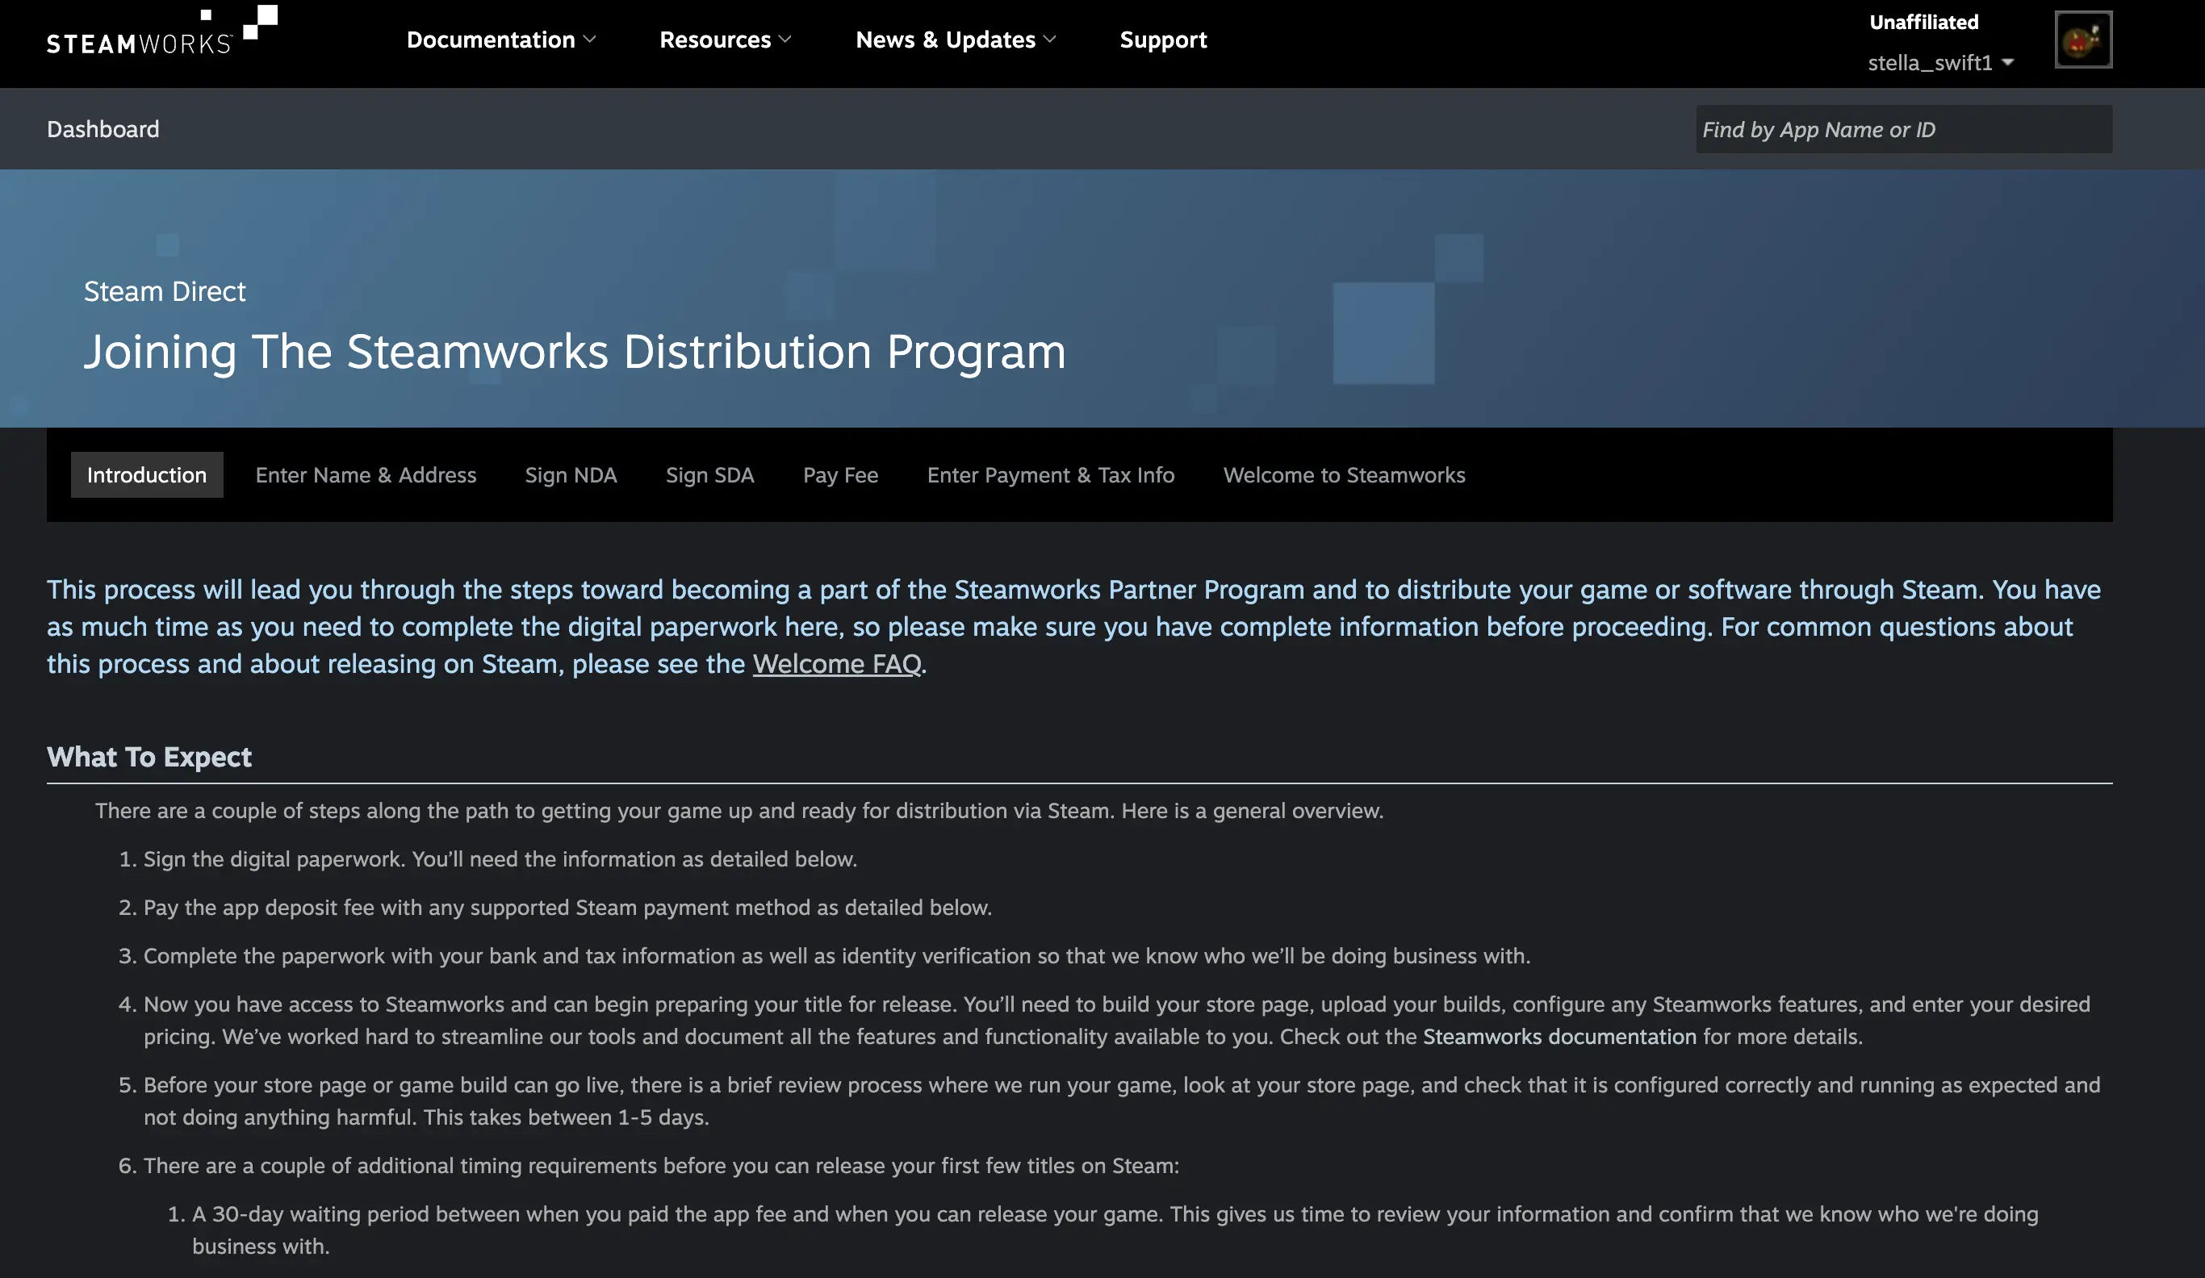Viewport: 2205px width, 1278px height.
Task: Click the Steam Direct subtitle
Action: 165,291
